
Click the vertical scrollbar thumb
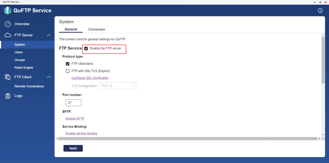323,60
